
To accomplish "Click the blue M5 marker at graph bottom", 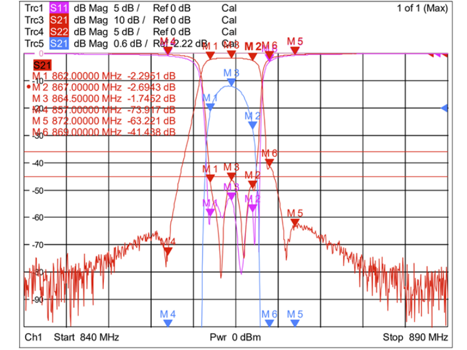I will click(x=295, y=322).
